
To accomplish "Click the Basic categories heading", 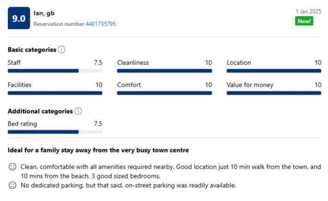I will point(32,49).
